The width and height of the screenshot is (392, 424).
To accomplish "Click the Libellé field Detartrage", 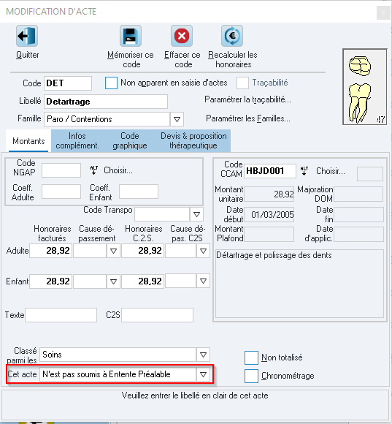I will (x=106, y=102).
